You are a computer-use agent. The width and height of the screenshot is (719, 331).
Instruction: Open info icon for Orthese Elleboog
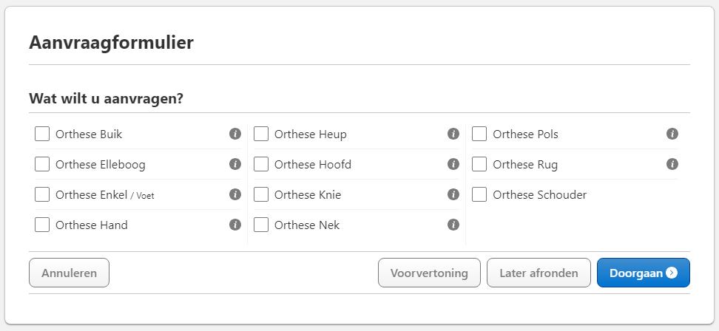(235, 164)
